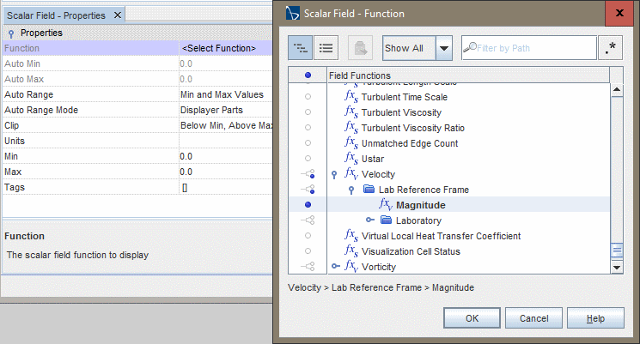Click the Units value cell
The height and width of the screenshot is (344, 640).
[226, 141]
